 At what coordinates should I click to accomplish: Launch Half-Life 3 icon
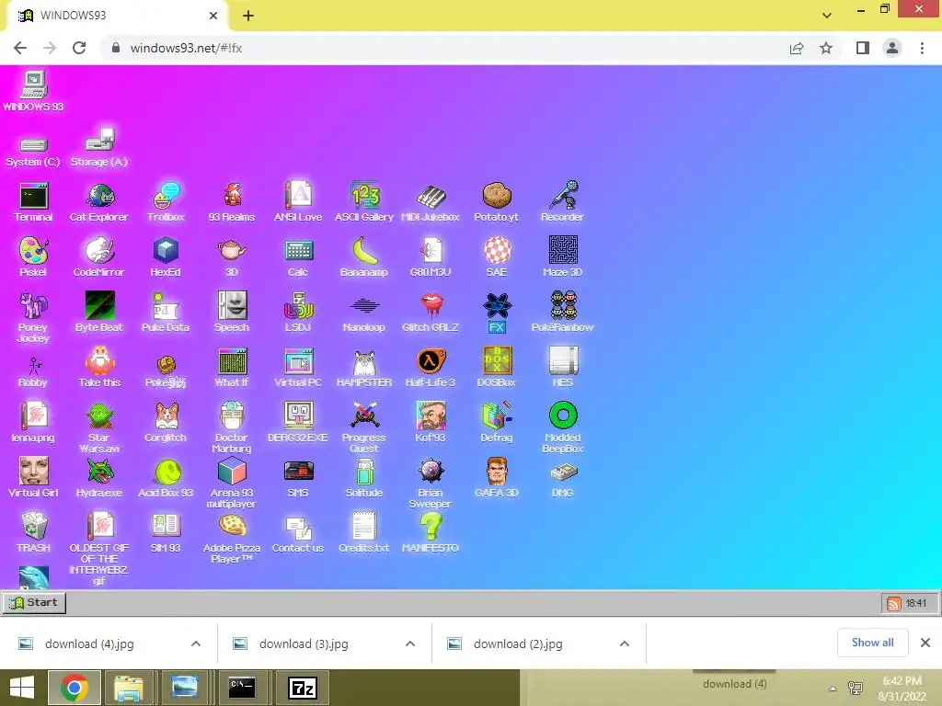pos(431,368)
